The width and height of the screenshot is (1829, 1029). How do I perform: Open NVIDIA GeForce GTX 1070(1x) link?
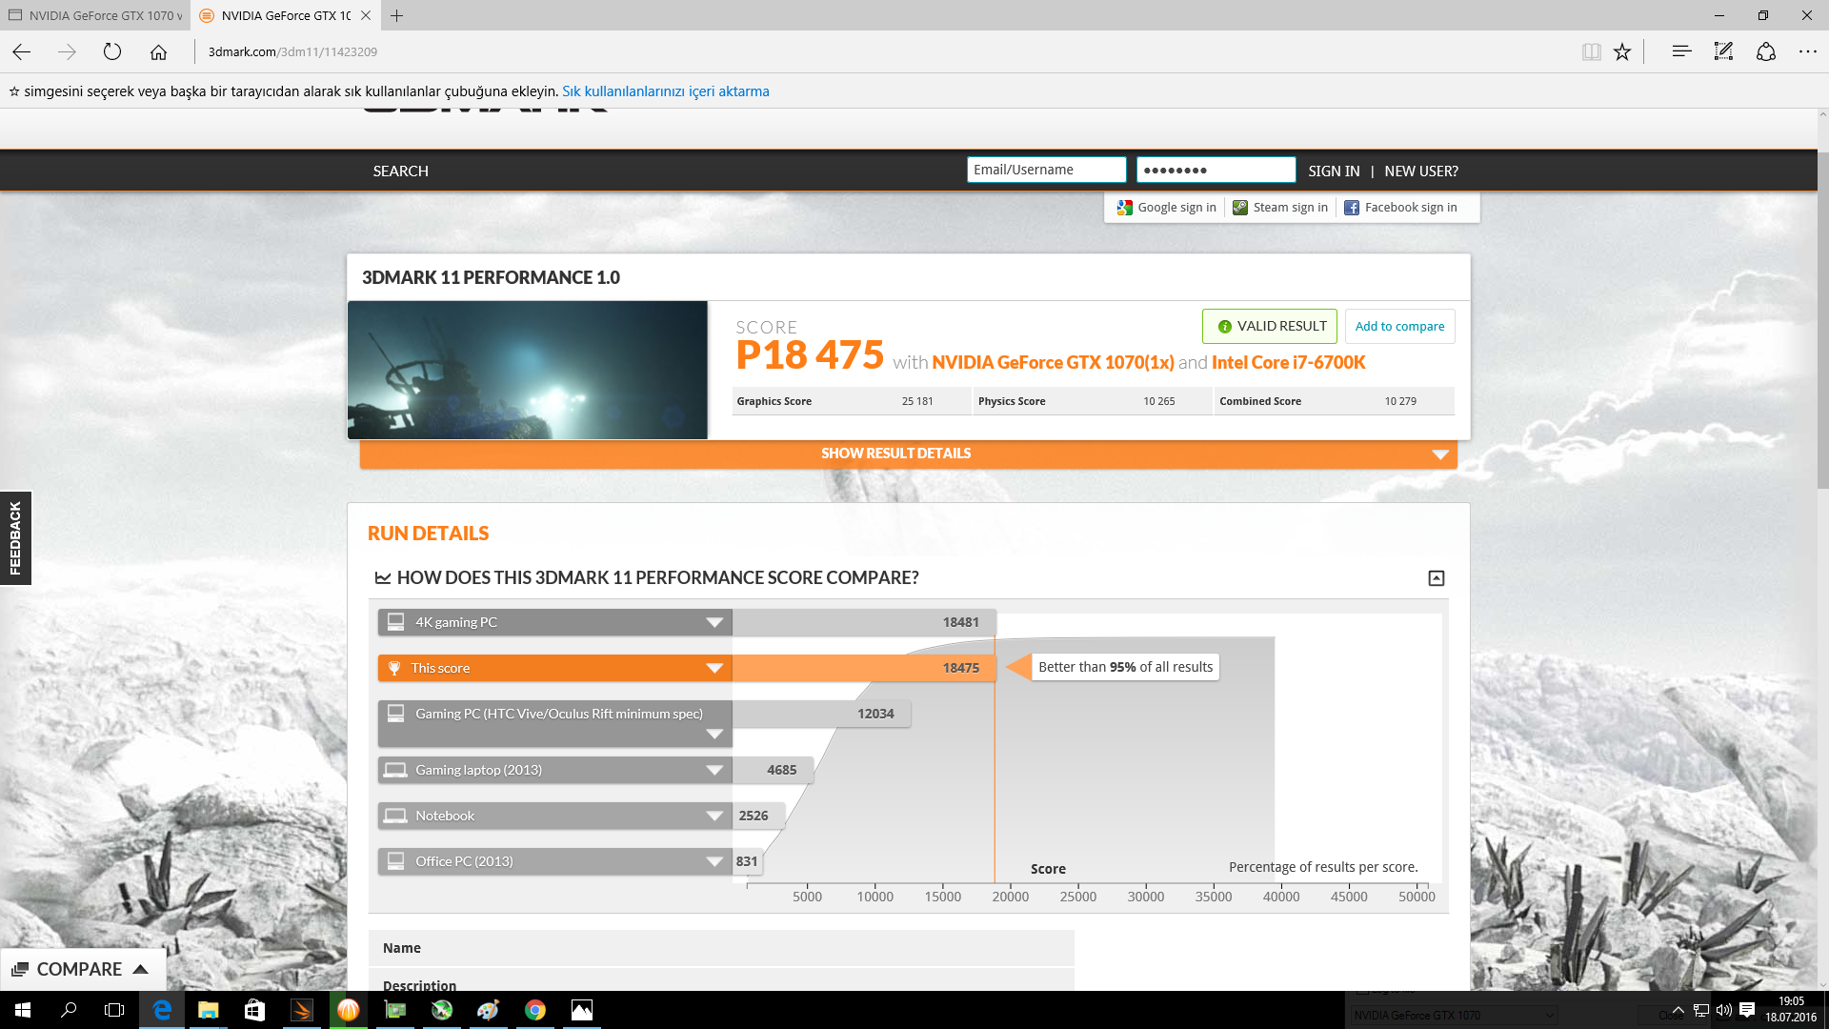pyautogui.click(x=1053, y=363)
